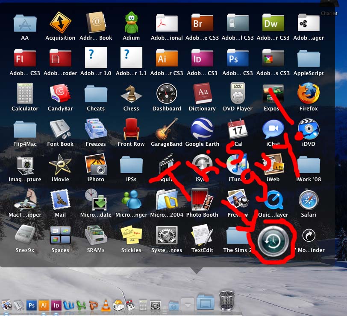The image size is (347, 316).
Task: Open Spaces
Action: (60, 235)
